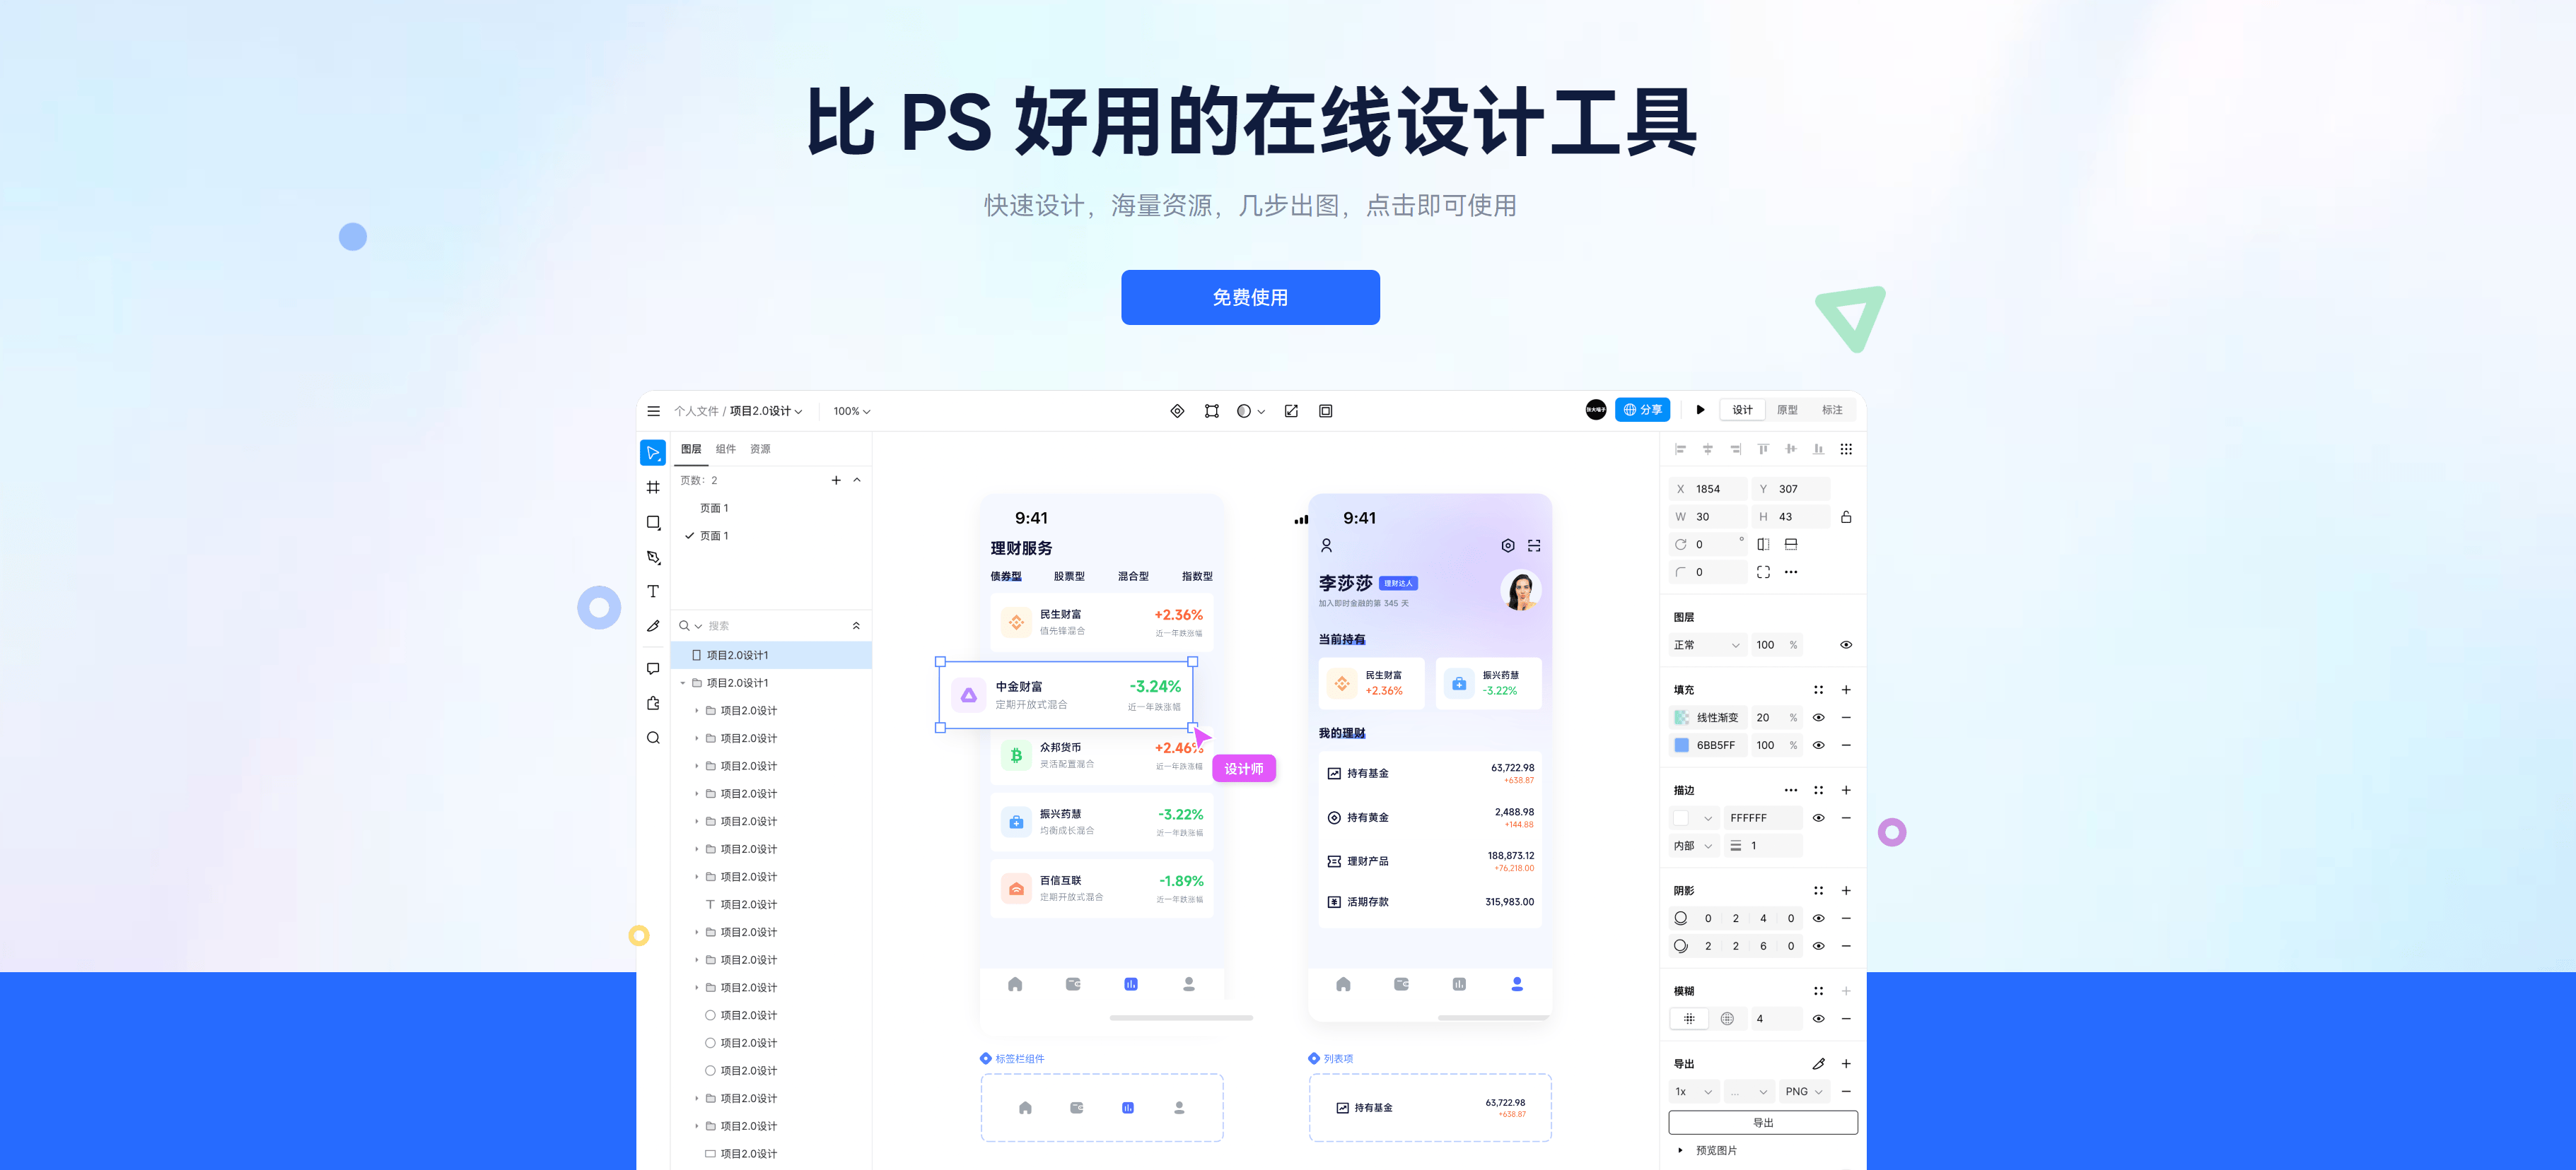Select the comment bubble tool
This screenshot has width=2576, height=1170.
point(653,668)
